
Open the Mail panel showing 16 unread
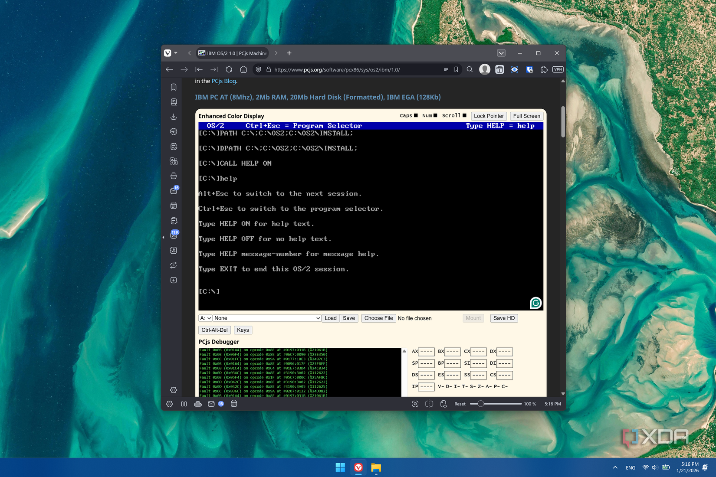(174, 191)
